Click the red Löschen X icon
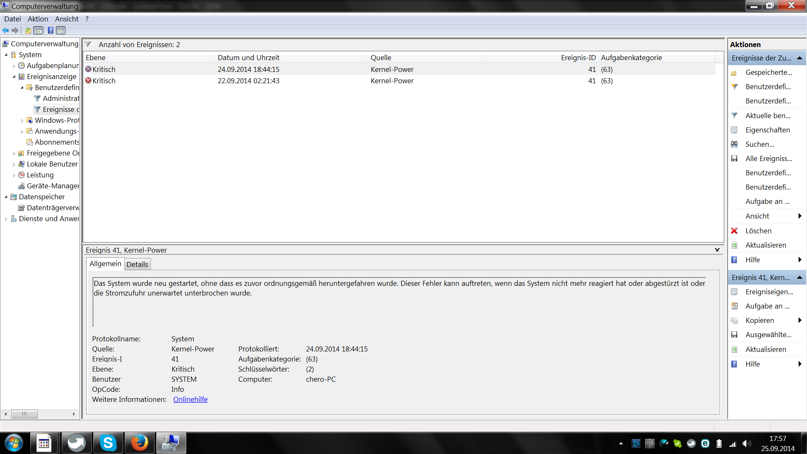 [734, 231]
